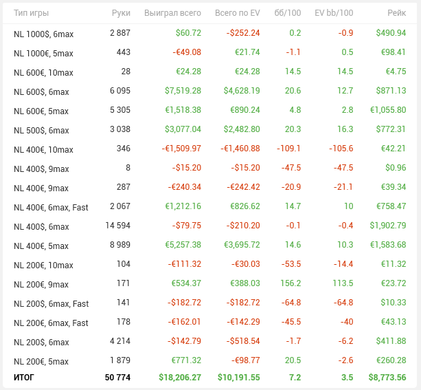Click the $18,206.27 total winnings value
The height and width of the screenshot is (390, 421).
(180, 378)
